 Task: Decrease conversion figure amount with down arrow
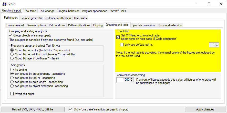tap(132, 81)
